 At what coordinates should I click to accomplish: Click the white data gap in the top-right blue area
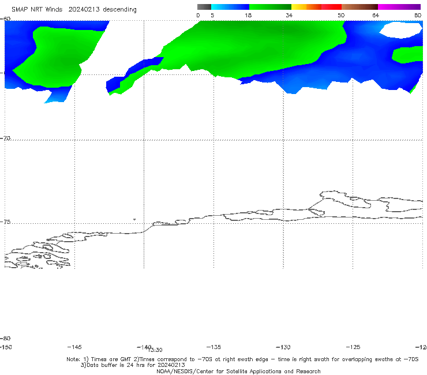[x=401, y=29]
